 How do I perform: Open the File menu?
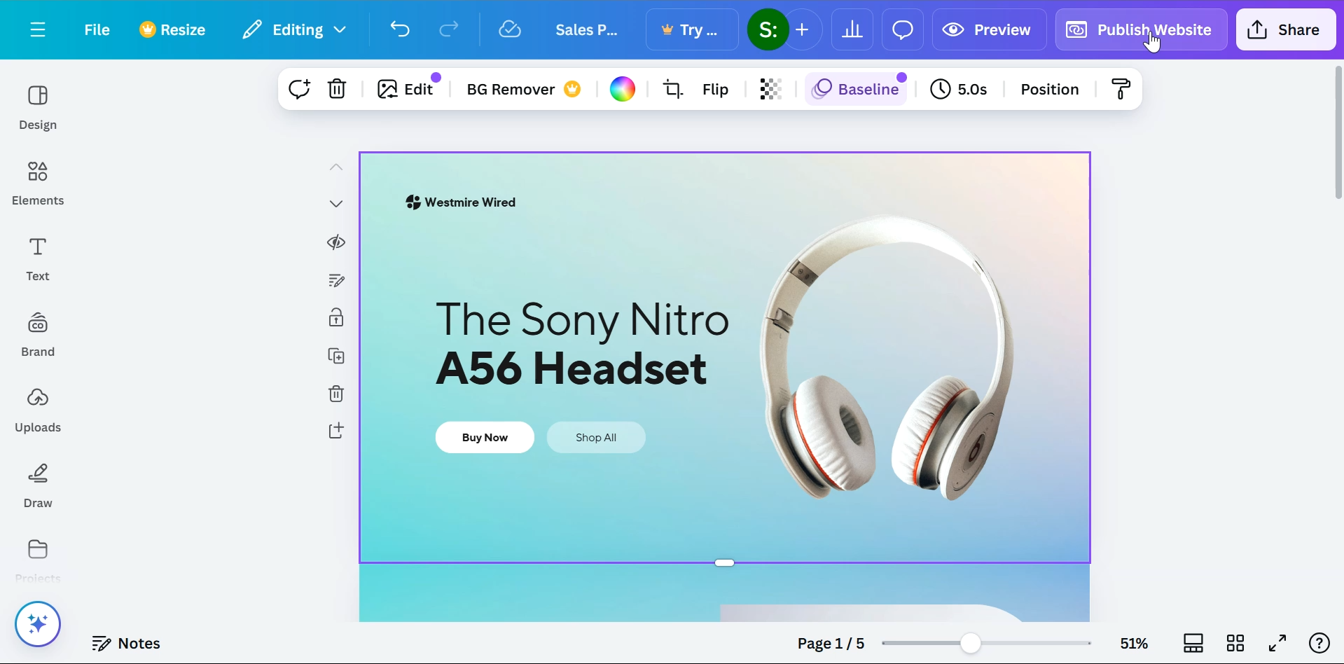(x=97, y=29)
